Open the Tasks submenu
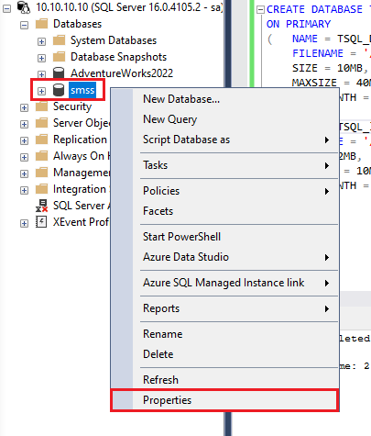 pyautogui.click(x=224, y=165)
